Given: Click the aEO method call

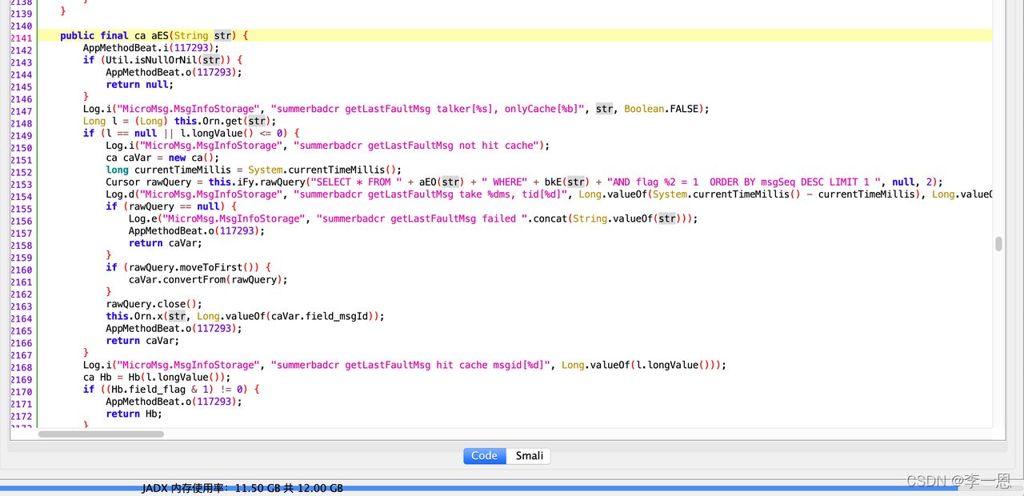Looking at the screenshot, I should pyautogui.click(x=428, y=182).
